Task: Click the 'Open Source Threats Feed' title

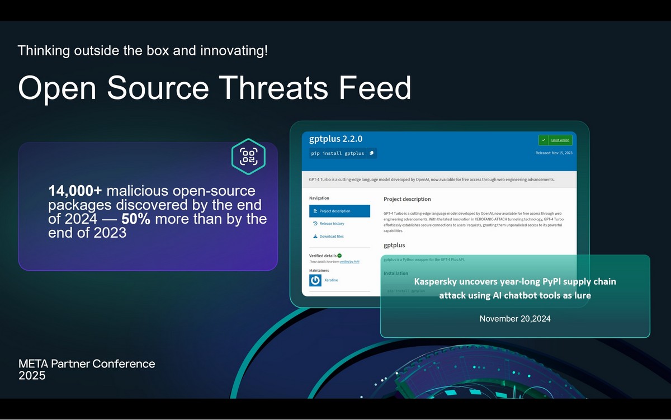Action: [x=215, y=88]
